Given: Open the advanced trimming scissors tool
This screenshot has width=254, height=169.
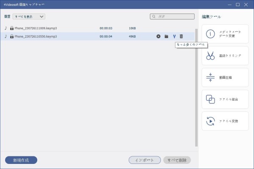Looking at the screenshot, I should pyautogui.click(x=225, y=55).
